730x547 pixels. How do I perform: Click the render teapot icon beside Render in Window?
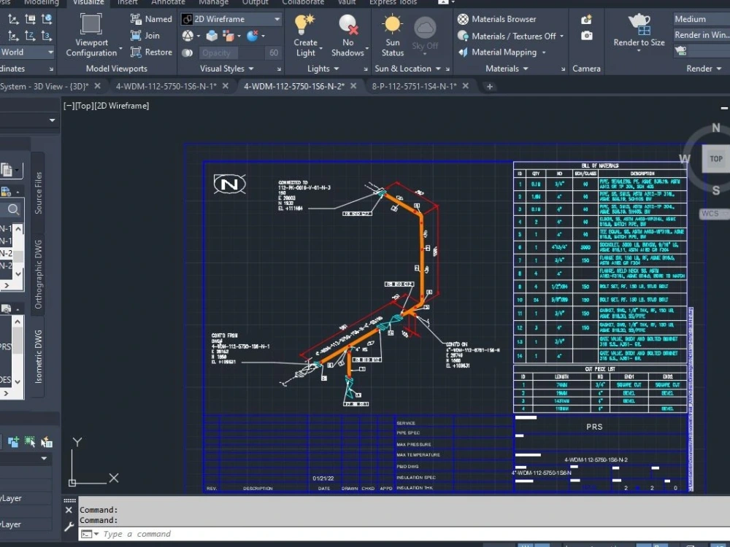(680, 51)
